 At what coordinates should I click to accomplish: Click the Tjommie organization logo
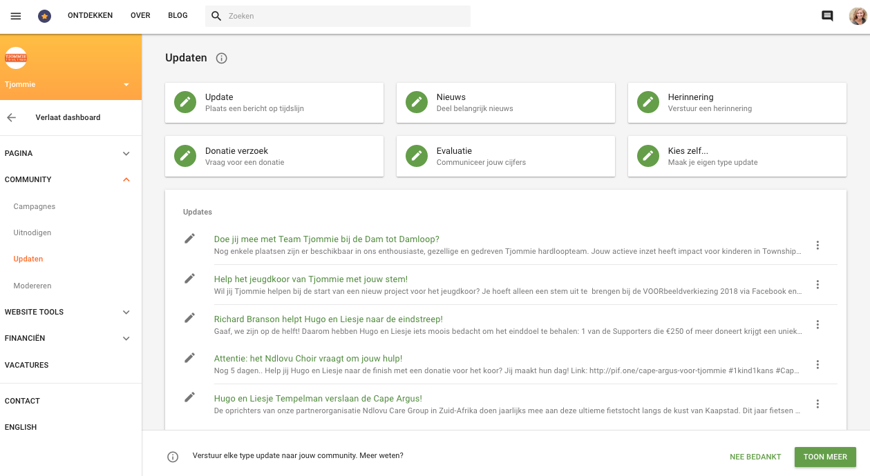16,58
